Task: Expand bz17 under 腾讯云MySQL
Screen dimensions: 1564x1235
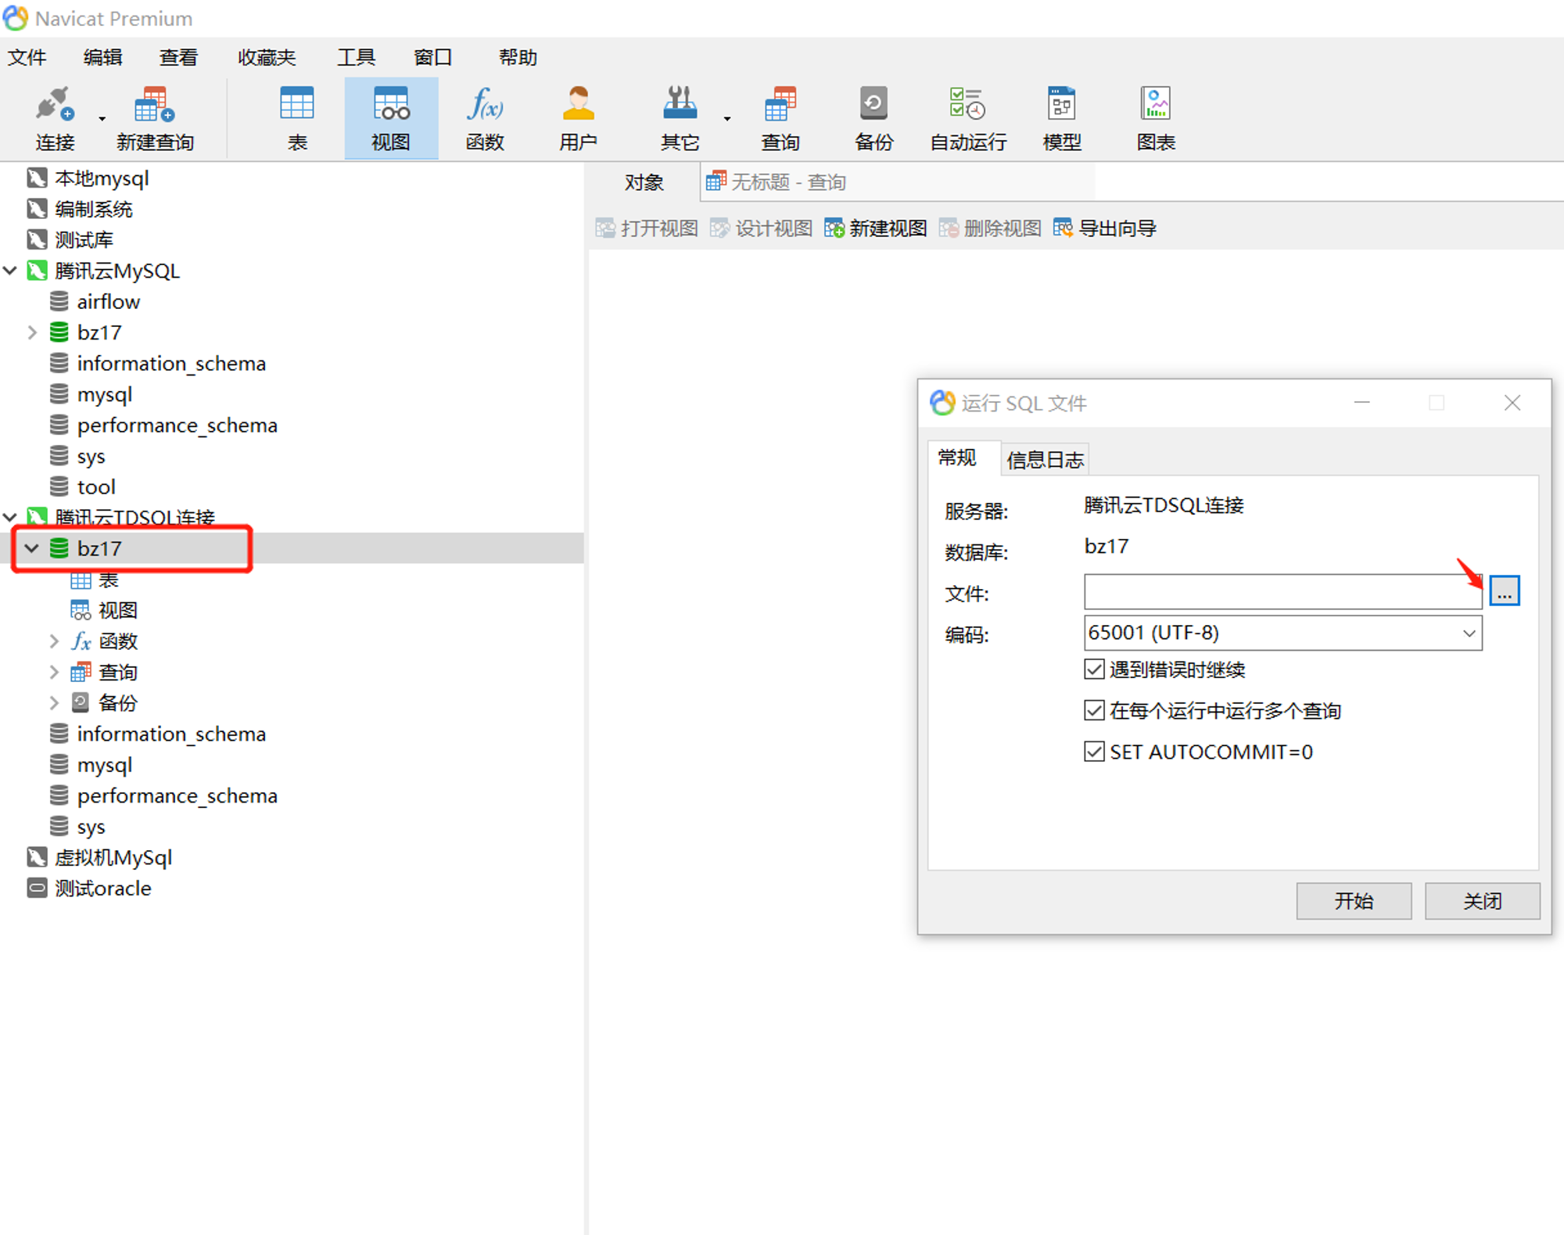Action: point(32,332)
